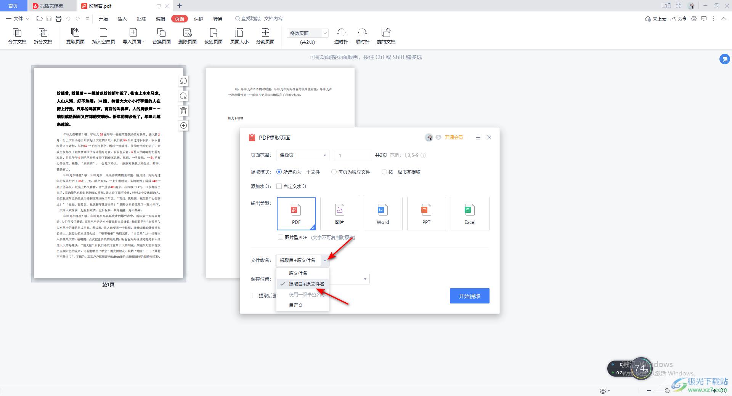Click the 开通会员 link
732x396 pixels.
click(x=454, y=137)
